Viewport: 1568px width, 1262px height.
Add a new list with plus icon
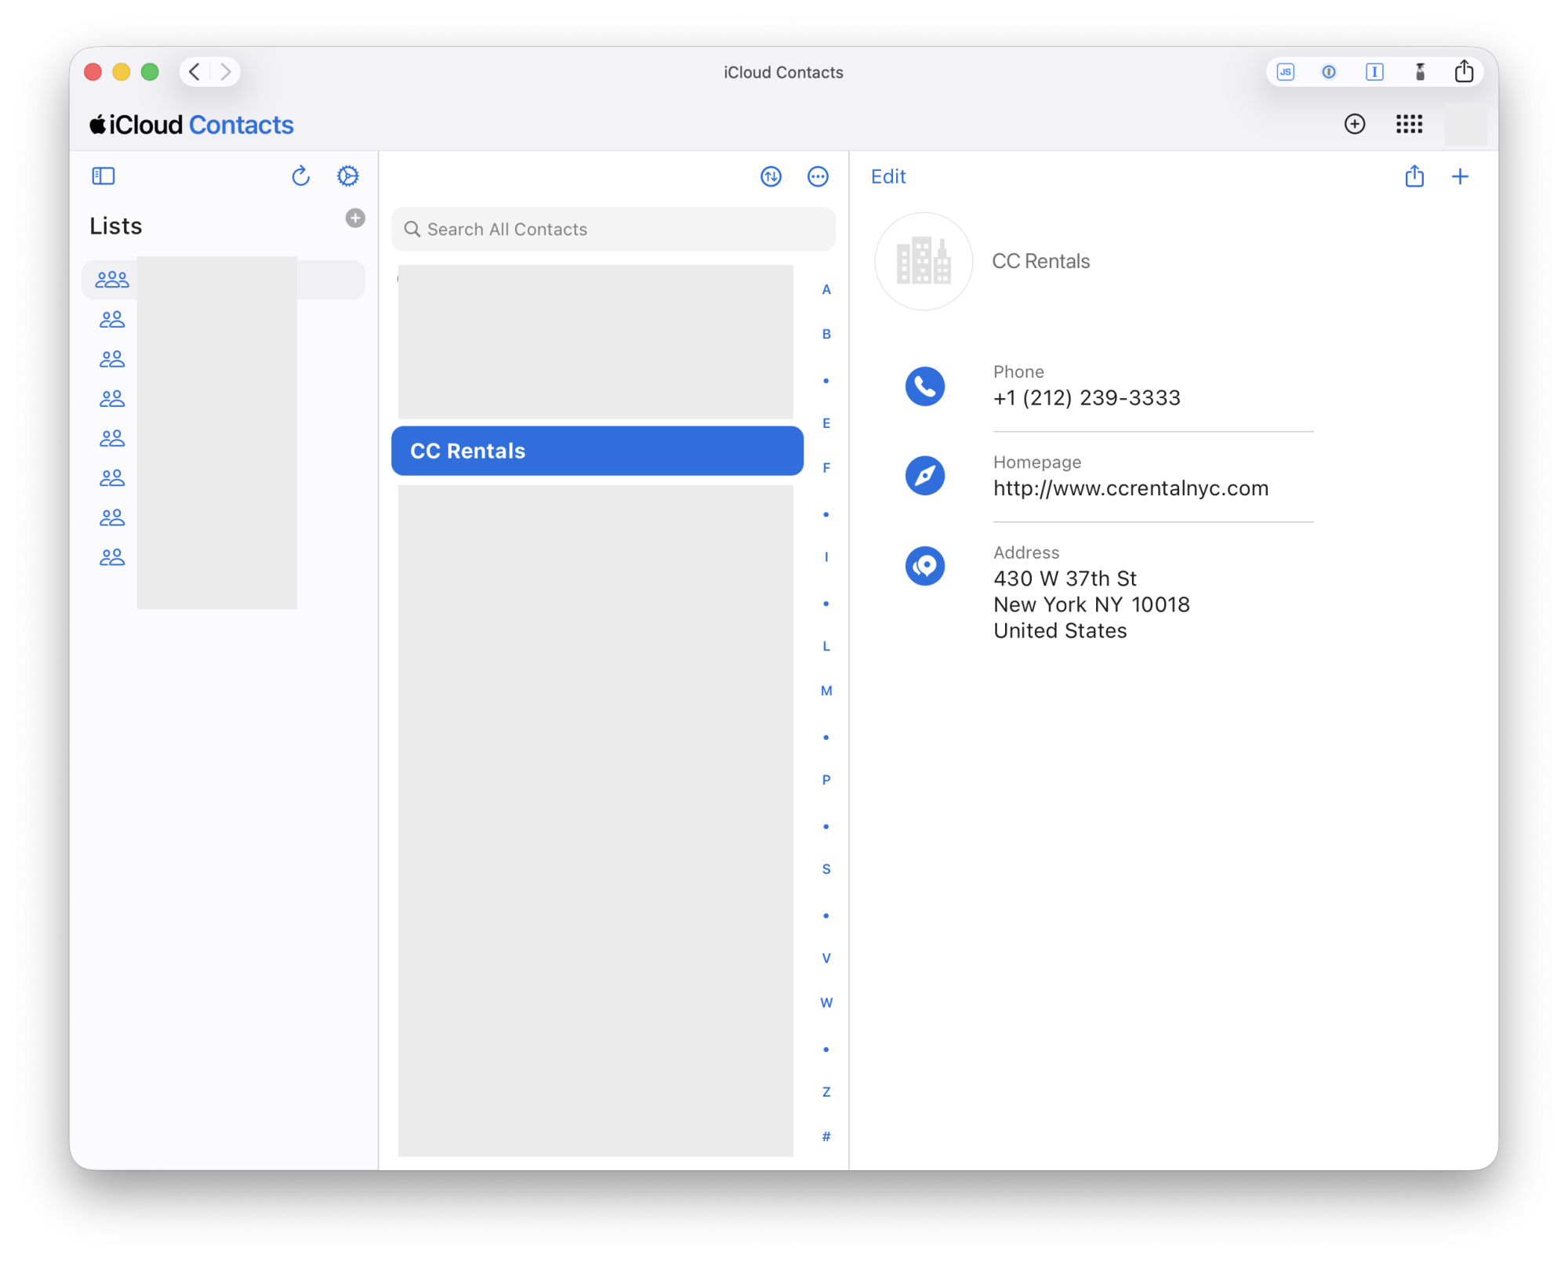click(x=355, y=218)
